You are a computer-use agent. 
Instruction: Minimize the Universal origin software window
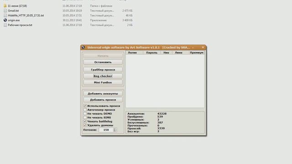(x=193, y=47)
